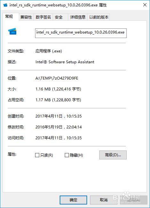The height and width of the screenshot is (208, 150).
Task: Cancel with the 取消 button
Action: [103, 200]
